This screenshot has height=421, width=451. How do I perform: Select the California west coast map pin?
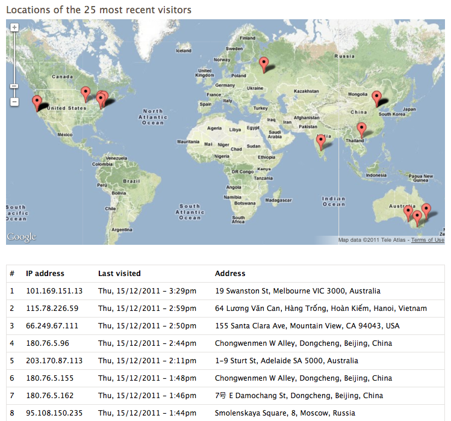click(x=37, y=103)
